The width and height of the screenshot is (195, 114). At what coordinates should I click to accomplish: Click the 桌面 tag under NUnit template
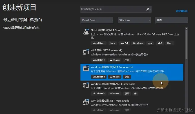(150, 43)
